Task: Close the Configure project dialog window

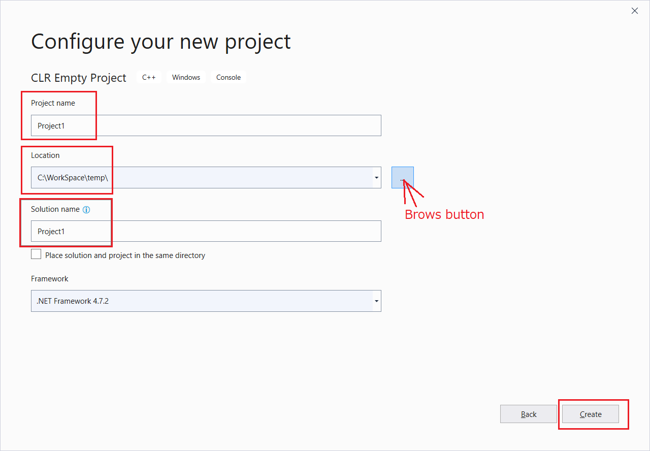Action: (634, 11)
